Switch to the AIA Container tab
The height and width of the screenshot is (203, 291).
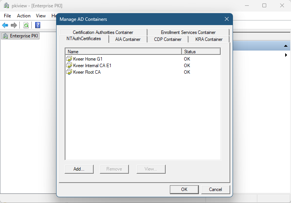pos(128,39)
